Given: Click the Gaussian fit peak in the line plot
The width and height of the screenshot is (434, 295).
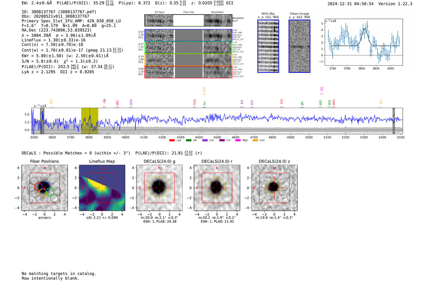Looking at the screenshot, I should pyautogui.click(x=365, y=29).
